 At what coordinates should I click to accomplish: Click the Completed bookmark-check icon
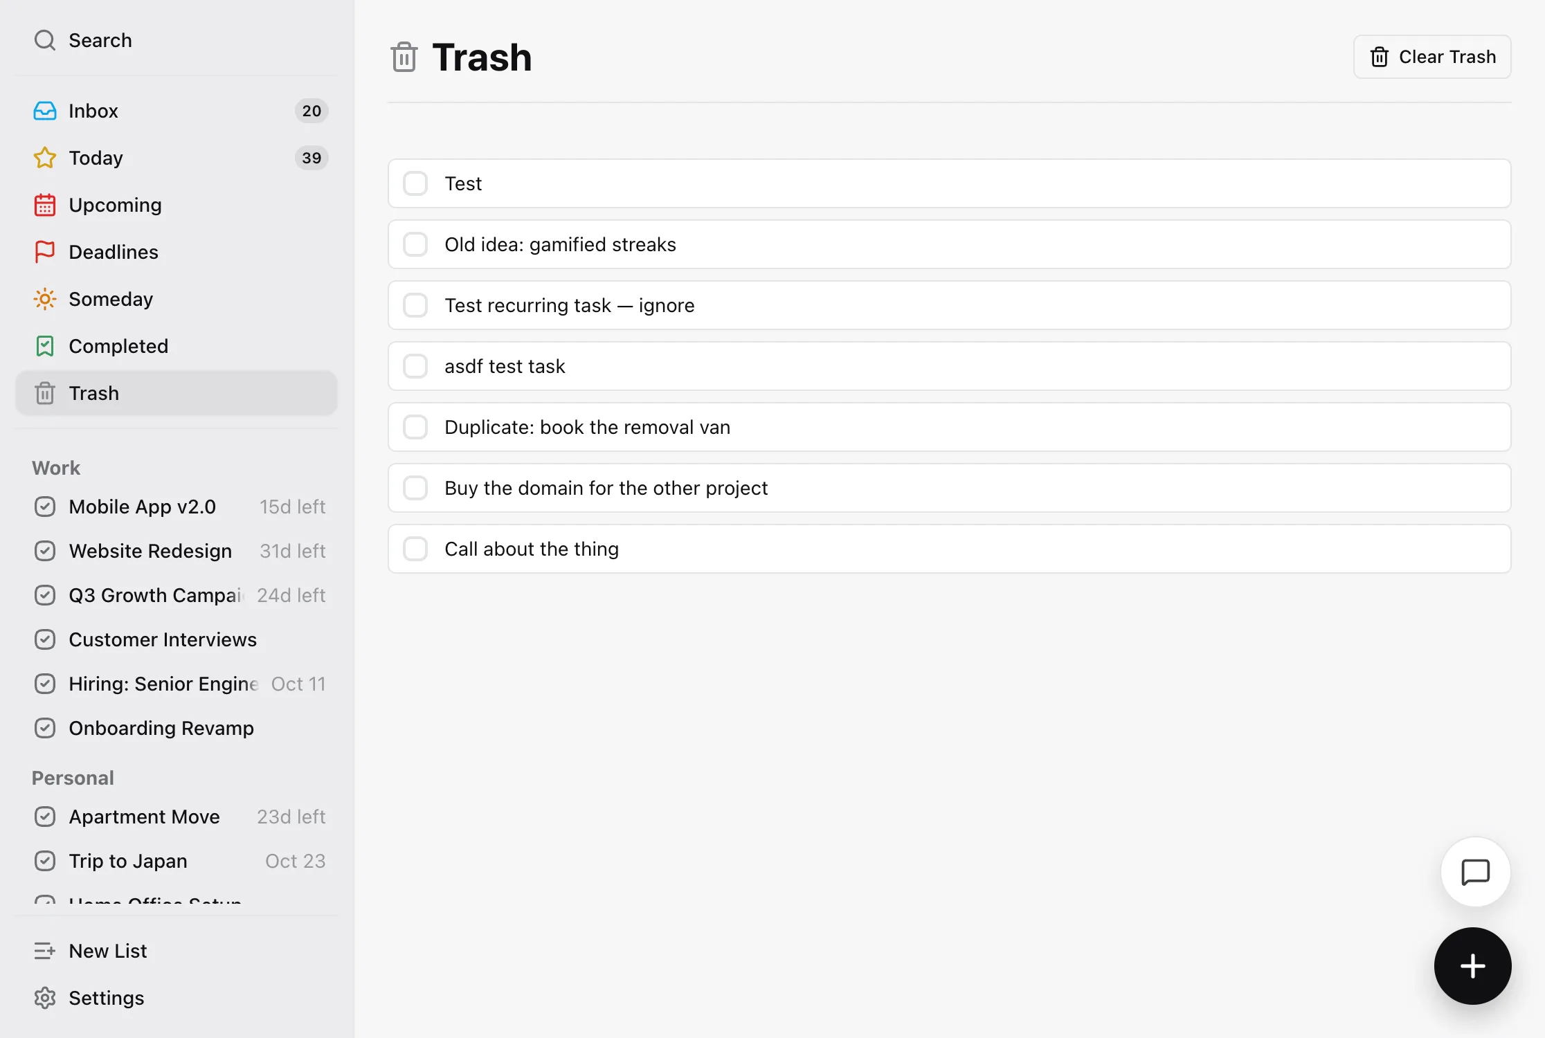click(45, 346)
